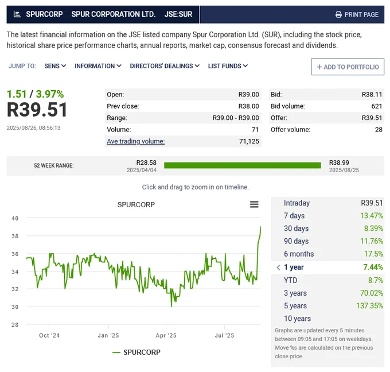Select the Intraday period row
The image size is (390, 372).
point(327,203)
